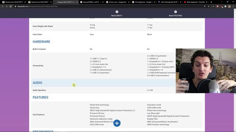This screenshot has height=132, width=236.
Task: Click the Cool Features row label
Action: 38,115
